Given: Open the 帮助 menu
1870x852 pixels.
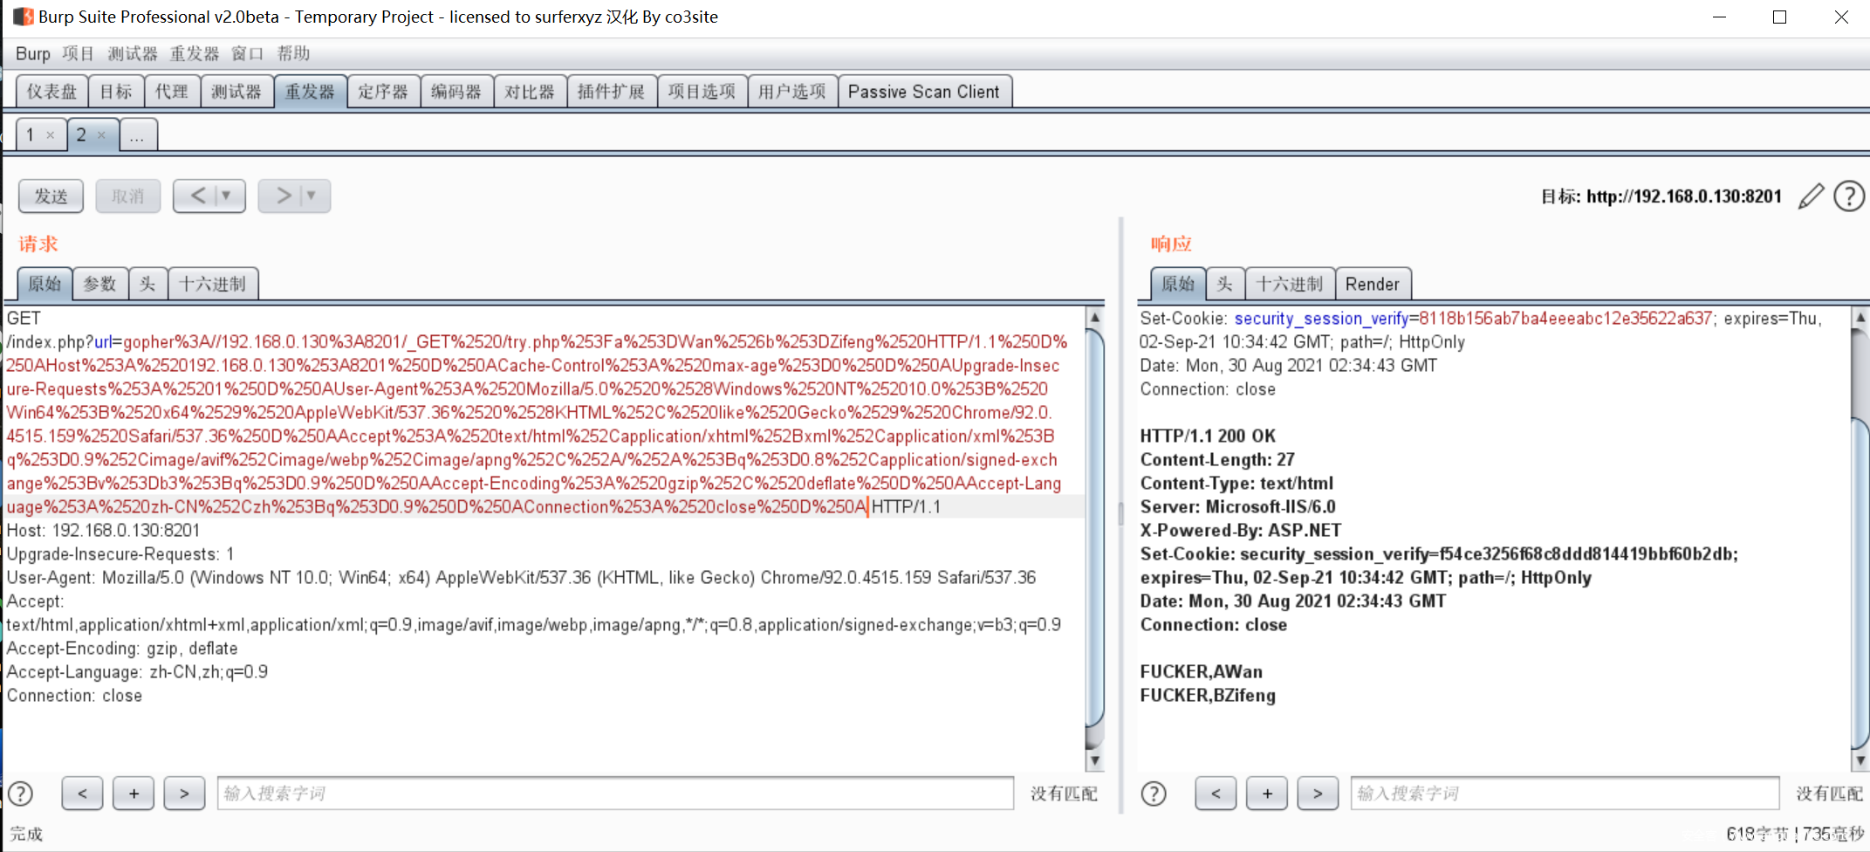Looking at the screenshot, I should click(294, 53).
